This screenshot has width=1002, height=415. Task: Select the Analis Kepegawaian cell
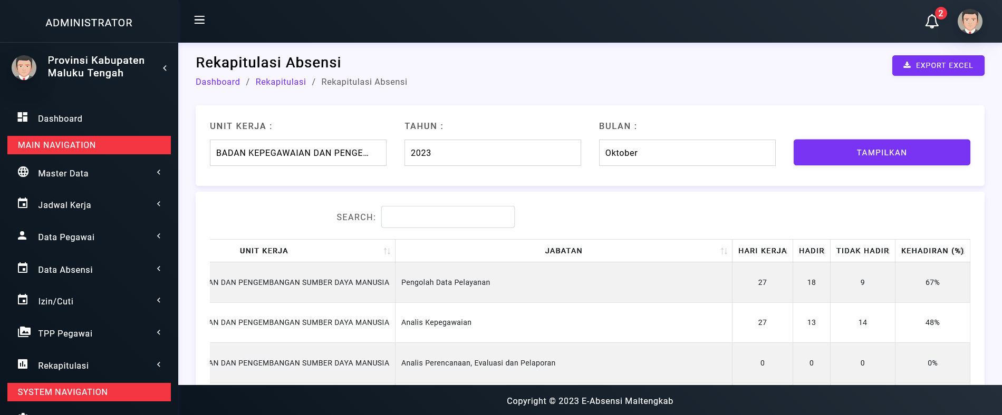(564, 322)
